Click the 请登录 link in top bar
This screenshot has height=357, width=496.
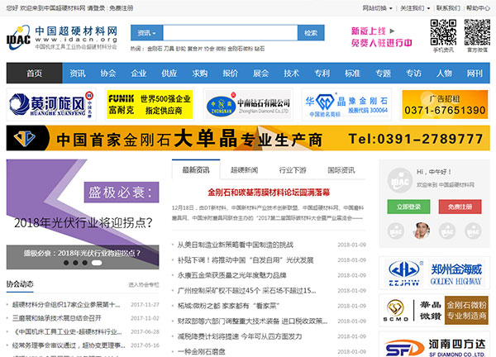(96, 8)
